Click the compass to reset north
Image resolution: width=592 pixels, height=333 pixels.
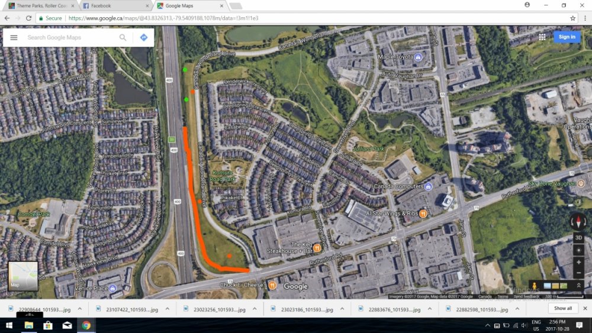point(578,222)
